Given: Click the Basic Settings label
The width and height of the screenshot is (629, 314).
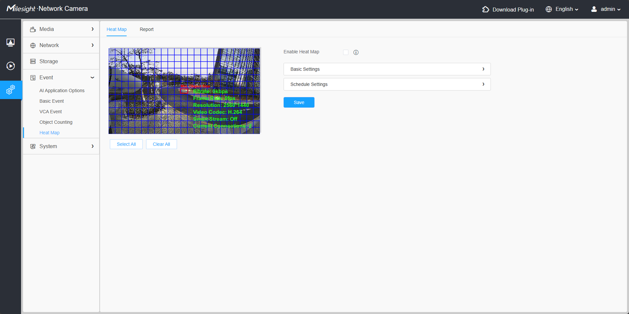Looking at the screenshot, I should coord(305,69).
